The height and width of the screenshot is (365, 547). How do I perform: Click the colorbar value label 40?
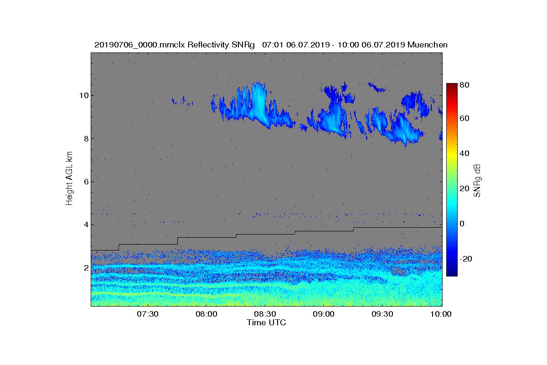[465, 154]
